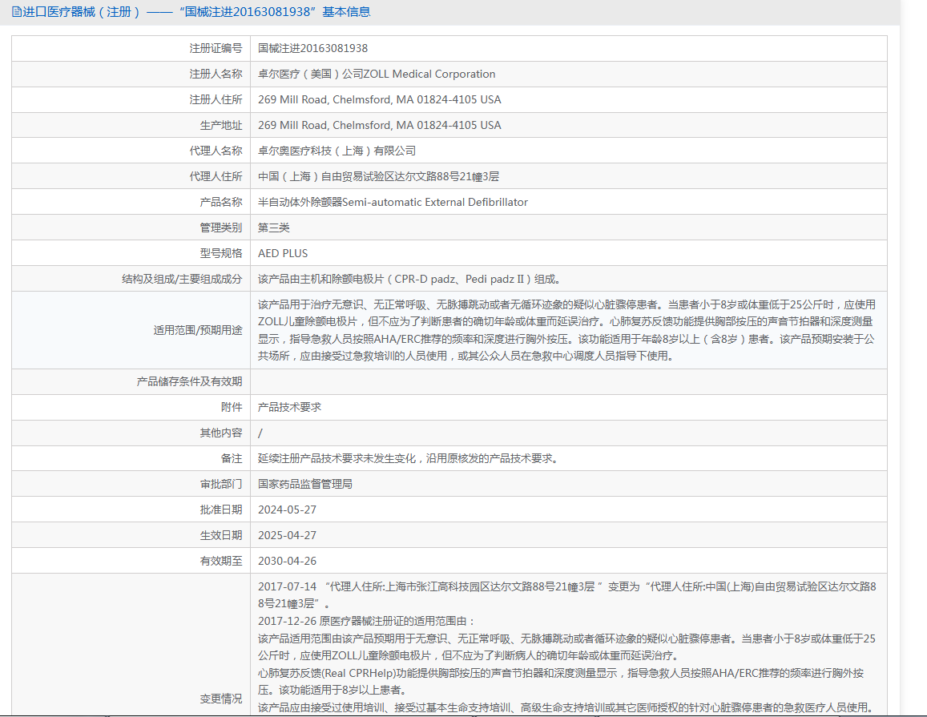Image resolution: width=927 pixels, height=717 pixels.
Task: Click the document icon beside the page title
Action: click(x=17, y=12)
